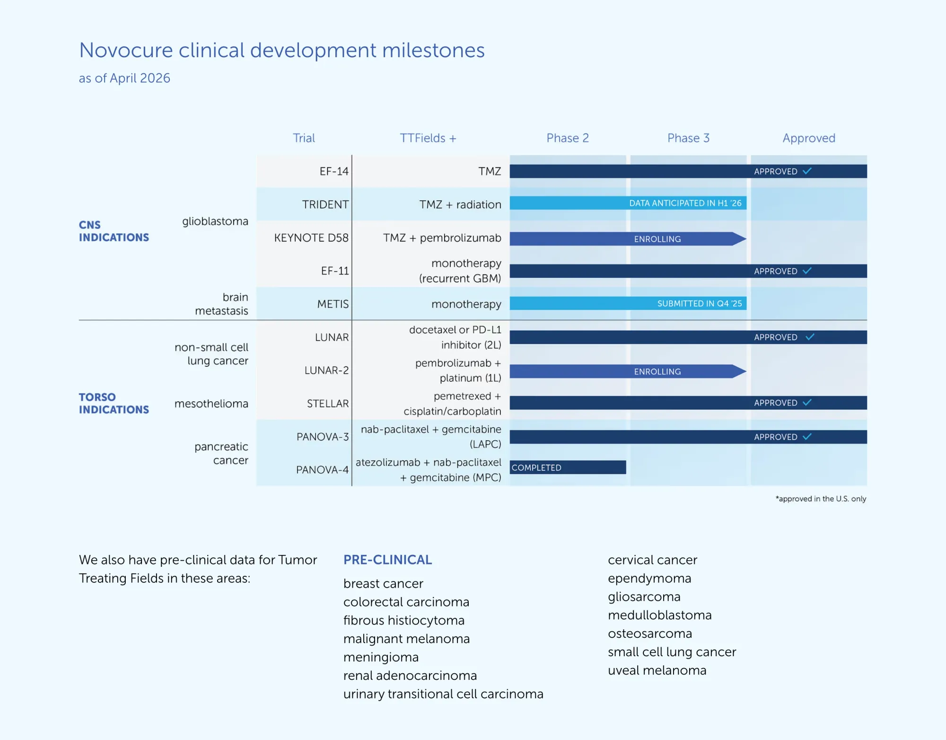Select the 'TRIDENT' trial name
This screenshot has height=740, width=946.
tap(325, 204)
